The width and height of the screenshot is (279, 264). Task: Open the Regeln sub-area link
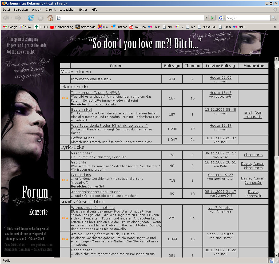[110, 104]
